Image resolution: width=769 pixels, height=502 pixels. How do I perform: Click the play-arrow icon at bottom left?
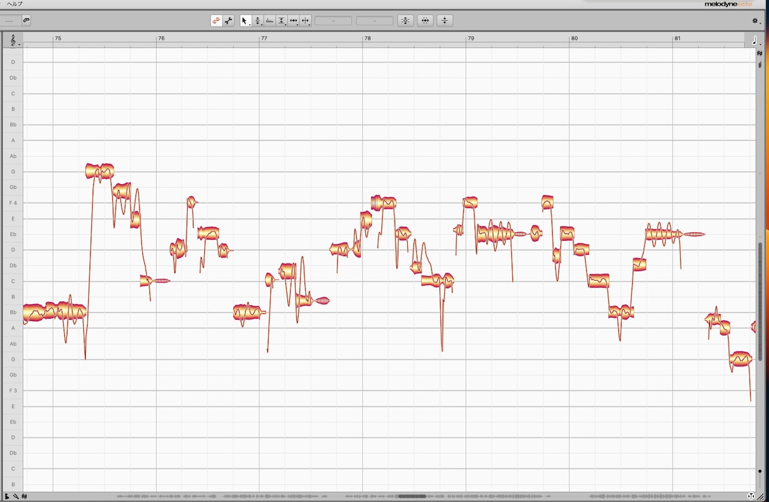click(7, 496)
